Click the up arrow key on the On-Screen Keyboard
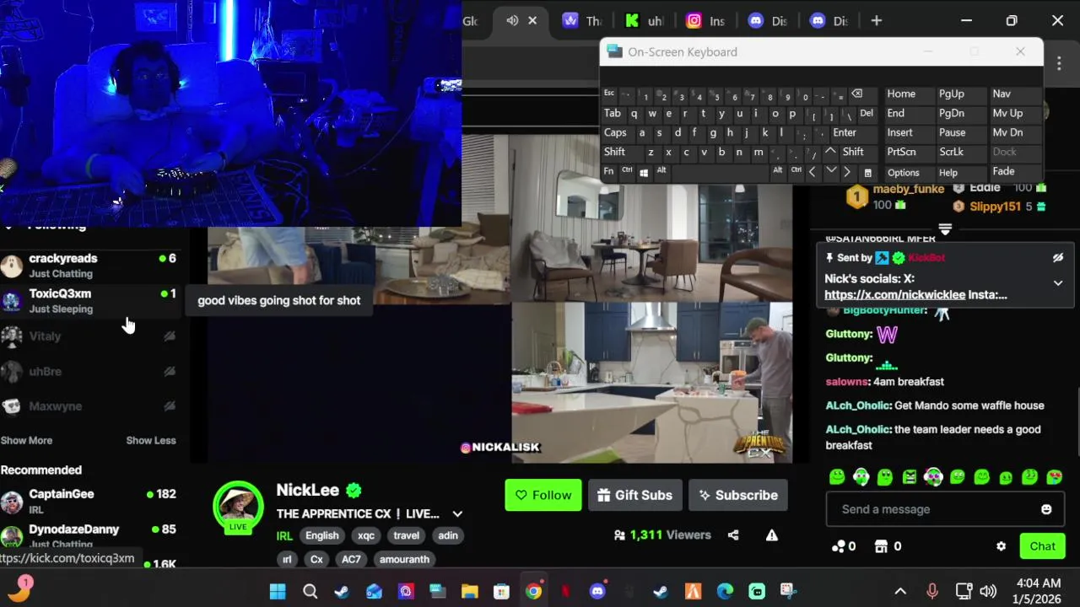This screenshot has height=607, width=1080. tap(830, 152)
